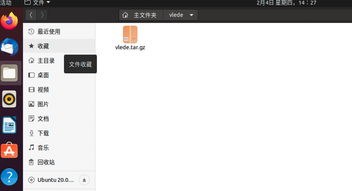352x191 pixels.
Task: Open 视频 videos folder
Action: (x=59, y=89)
